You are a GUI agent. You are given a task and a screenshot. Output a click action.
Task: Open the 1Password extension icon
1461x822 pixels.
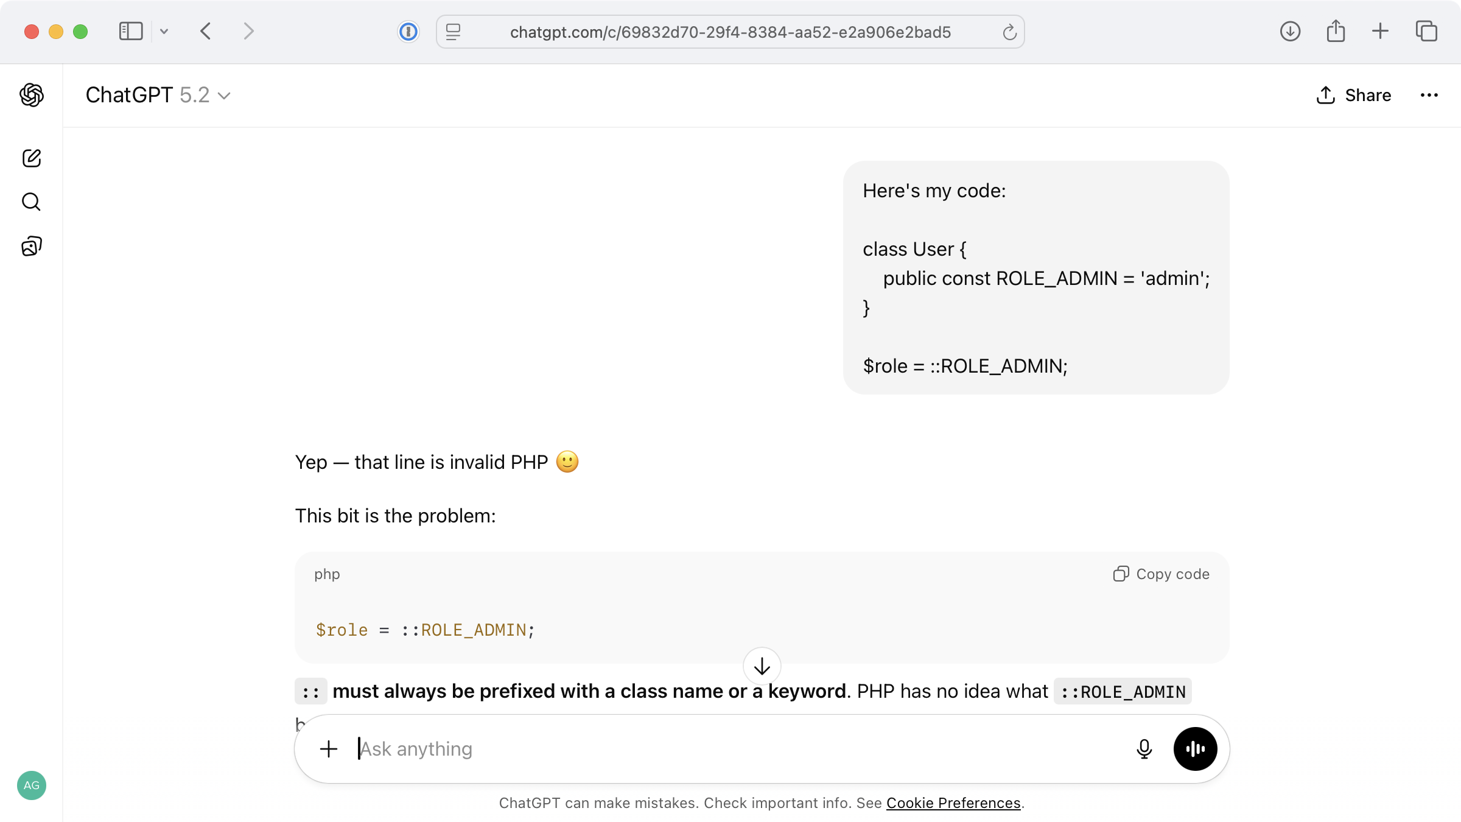pos(408,32)
